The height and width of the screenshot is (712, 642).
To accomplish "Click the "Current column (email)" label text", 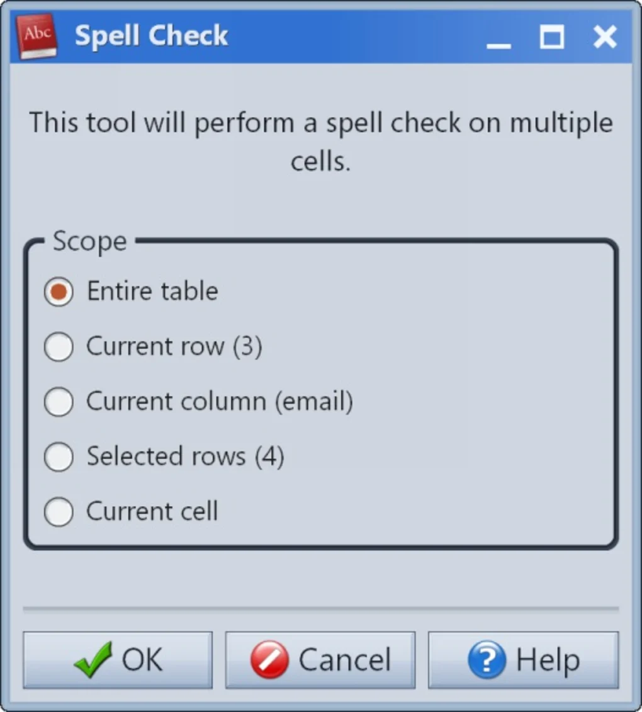I will [x=219, y=402].
